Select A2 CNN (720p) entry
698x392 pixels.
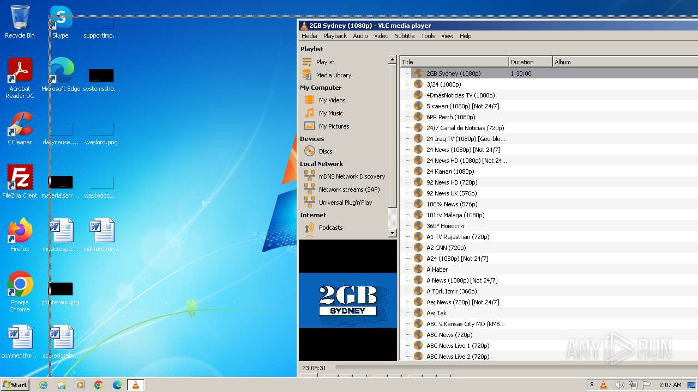tap(549, 248)
